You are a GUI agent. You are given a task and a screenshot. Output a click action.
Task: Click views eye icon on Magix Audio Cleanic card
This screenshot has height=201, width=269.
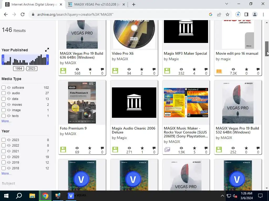(129, 148)
